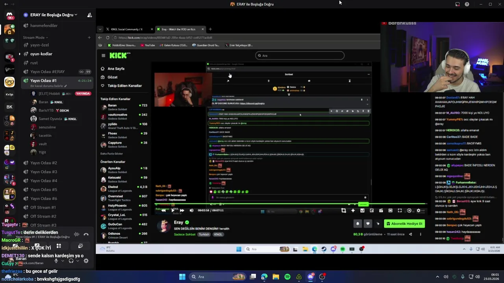This screenshot has height=283, width=504.
Task: Open Discord direct messages home icon
Action: pos(9,16)
